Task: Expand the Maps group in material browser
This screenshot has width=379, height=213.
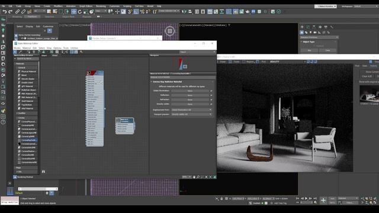Action: tap(15, 167)
